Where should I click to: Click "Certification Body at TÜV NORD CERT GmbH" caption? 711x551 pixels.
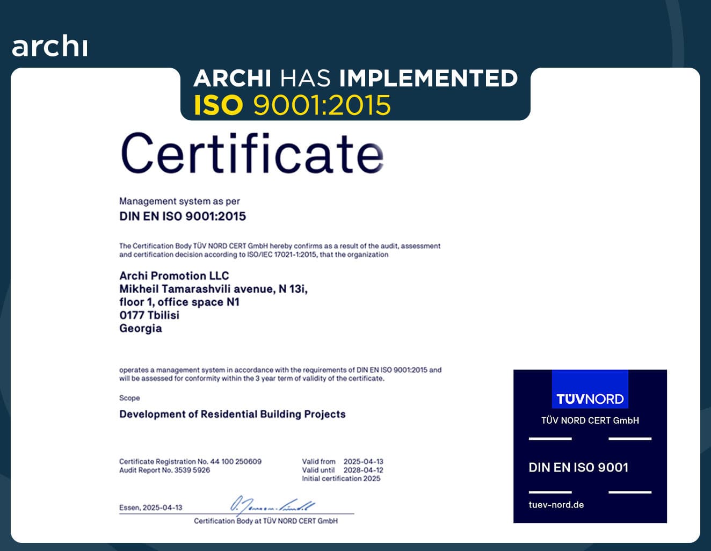point(266,521)
